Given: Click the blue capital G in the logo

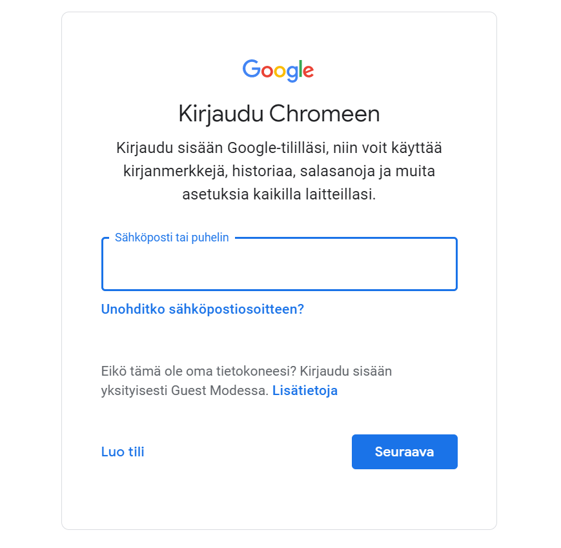Looking at the screenshot, I should click(250, 68).
